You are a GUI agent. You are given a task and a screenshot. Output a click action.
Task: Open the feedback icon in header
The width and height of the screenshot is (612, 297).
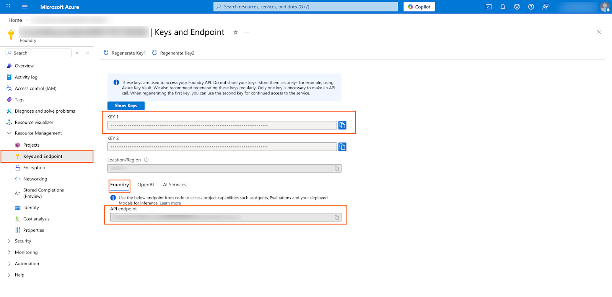[x=545, y=7]
